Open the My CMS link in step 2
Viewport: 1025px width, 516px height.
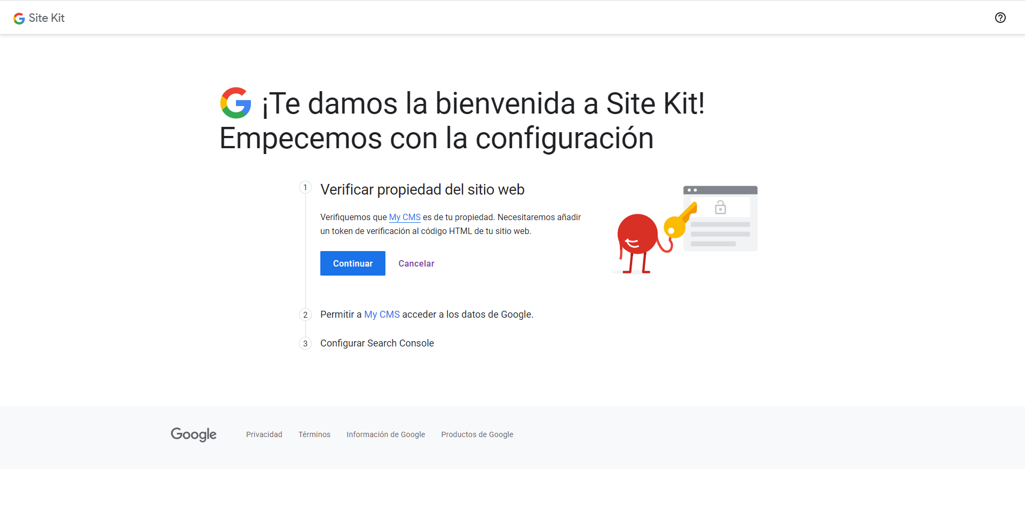coord(382,315)
